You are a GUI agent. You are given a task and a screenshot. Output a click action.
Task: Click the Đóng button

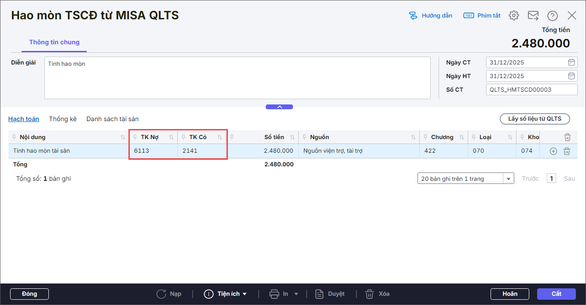point(29,294)
